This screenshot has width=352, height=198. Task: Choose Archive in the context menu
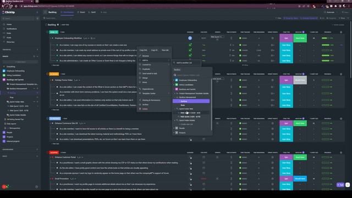pos(145,105)
